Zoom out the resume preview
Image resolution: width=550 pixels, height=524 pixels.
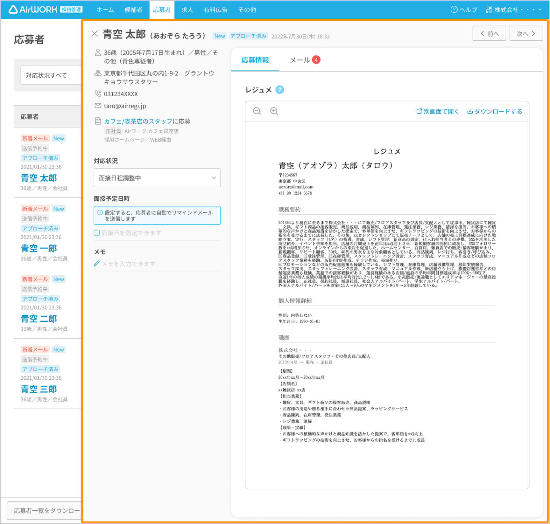coord(257,111)
